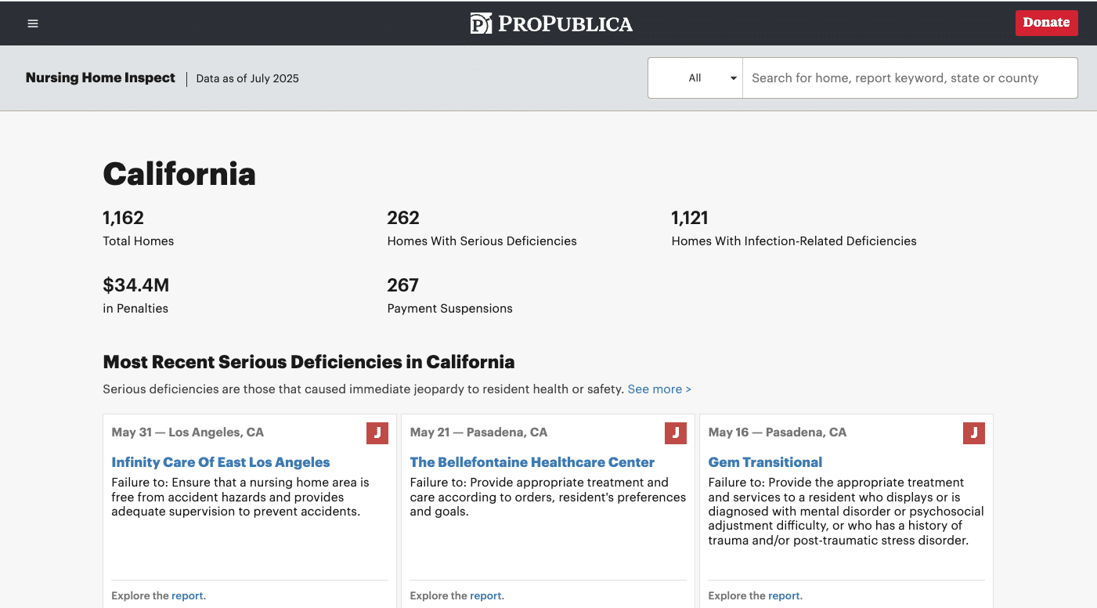Visit the Gem Transitional facility page
1097x608 pixels.
pyautogui.click(x=765, y=462)
